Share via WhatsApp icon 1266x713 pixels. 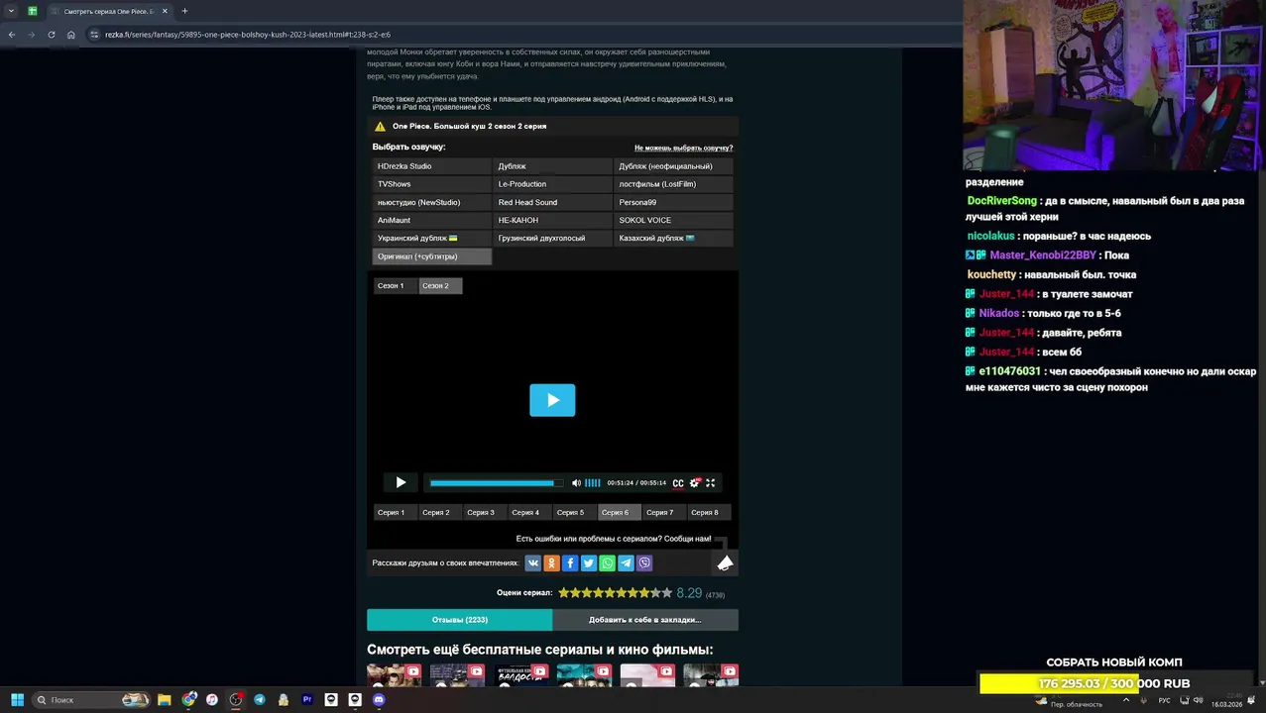pyautogui.click(x=607, y=562)
